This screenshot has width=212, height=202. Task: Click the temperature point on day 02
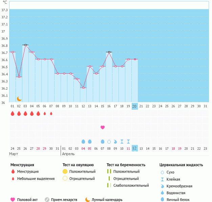19,77
